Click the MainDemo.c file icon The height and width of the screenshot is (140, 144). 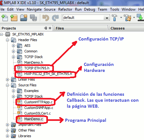pyautogui.click(x=20, y=119)
